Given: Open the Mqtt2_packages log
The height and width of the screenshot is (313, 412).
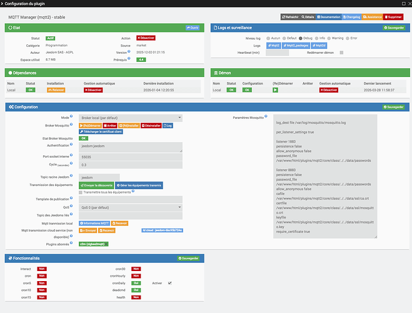Looking at the screenshot, I should pyautogui.click(x=296, y=46).
